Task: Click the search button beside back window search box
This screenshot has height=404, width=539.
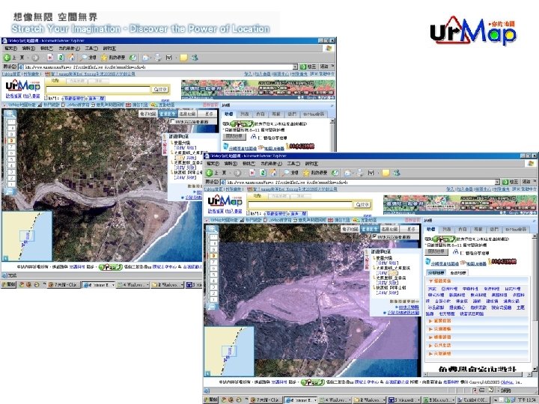Action: (160, 89)
